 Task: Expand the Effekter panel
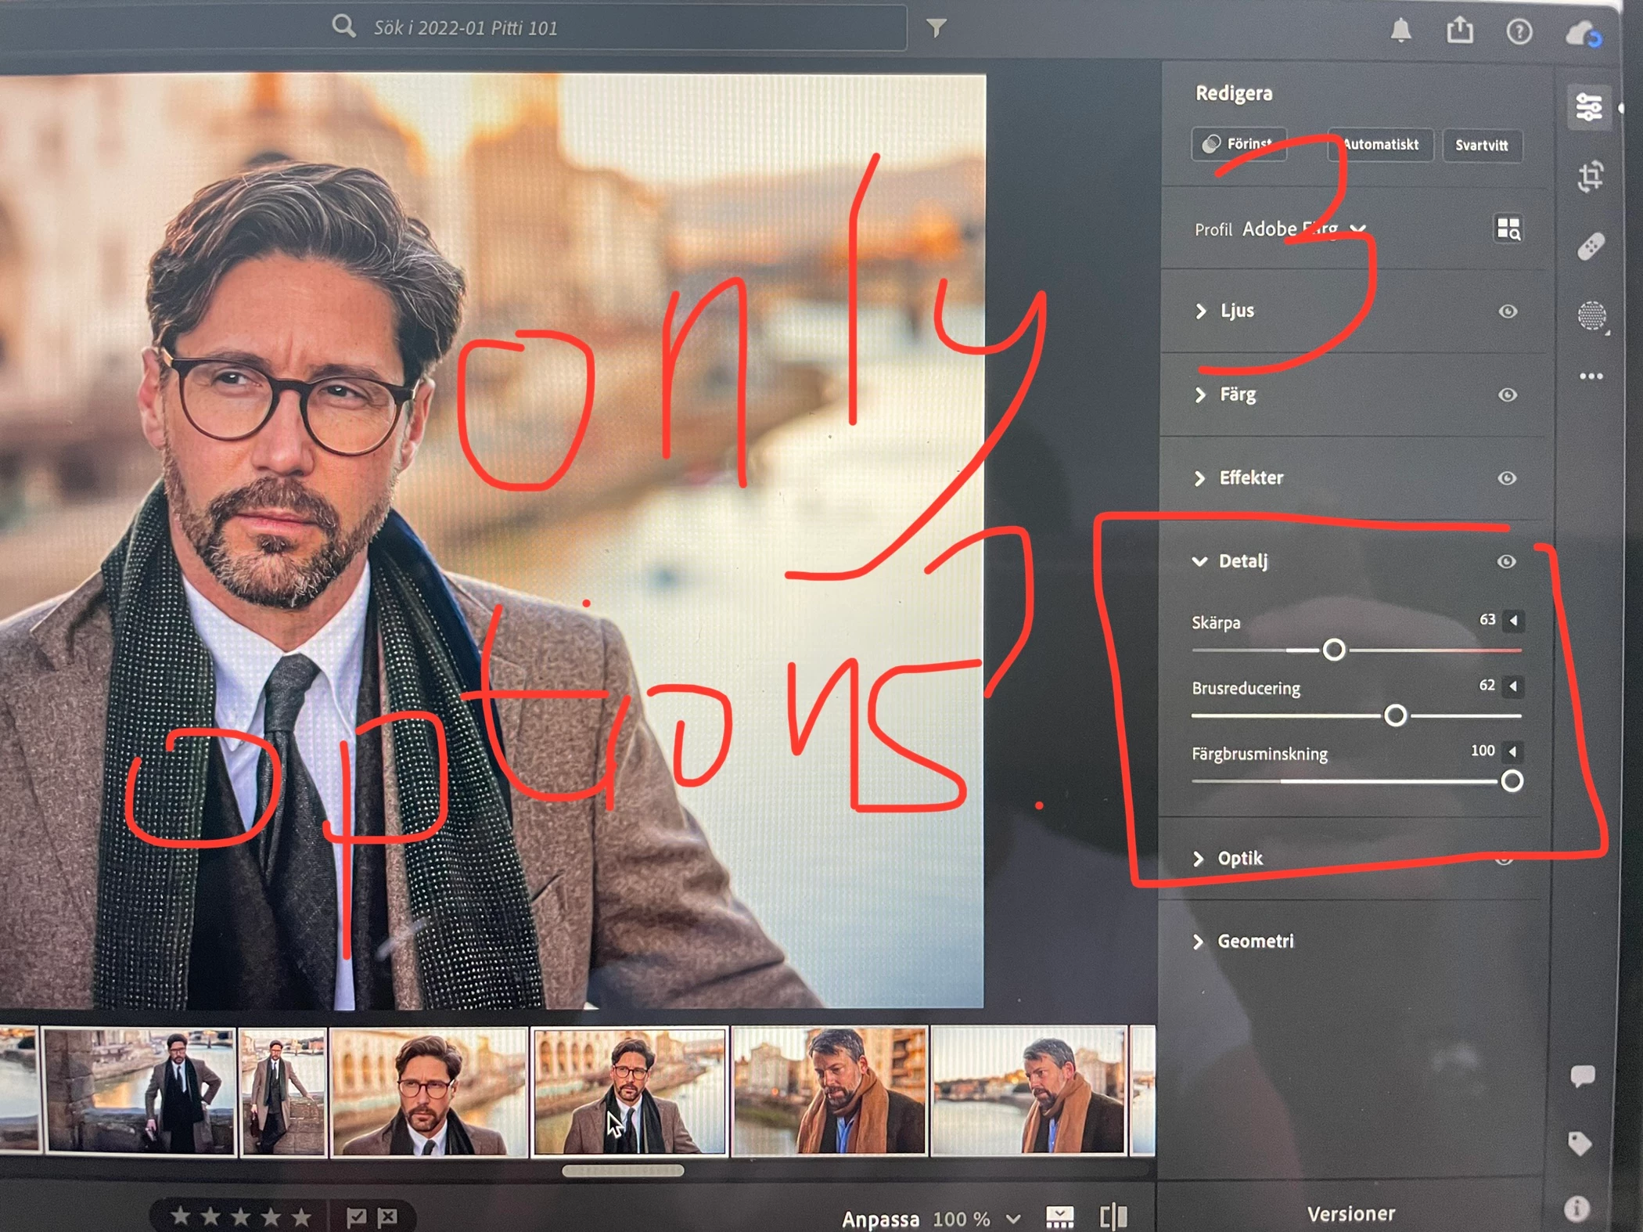(1250, 477)
